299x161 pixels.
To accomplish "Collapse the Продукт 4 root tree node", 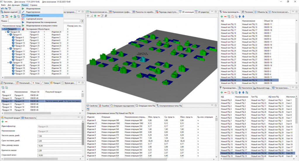I will tap(3, 29).
